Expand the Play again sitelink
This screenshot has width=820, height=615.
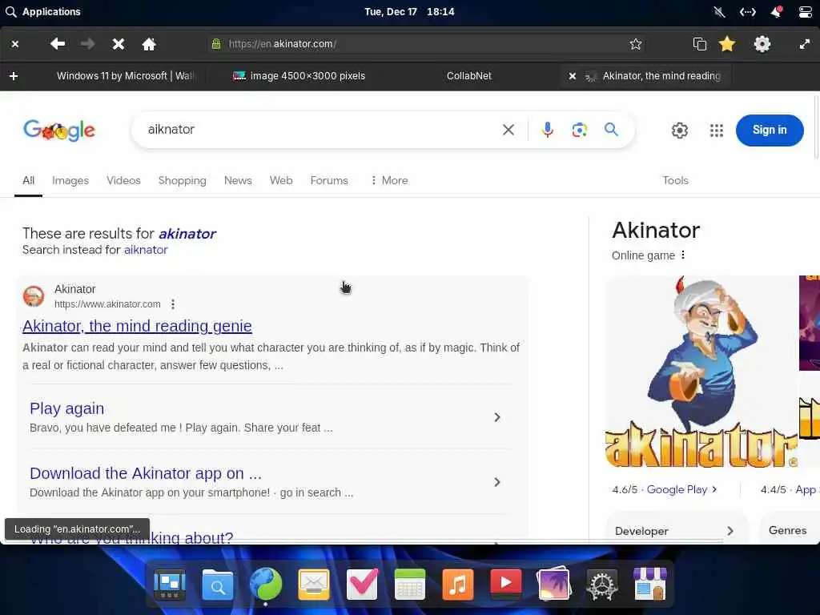(497, 417)
